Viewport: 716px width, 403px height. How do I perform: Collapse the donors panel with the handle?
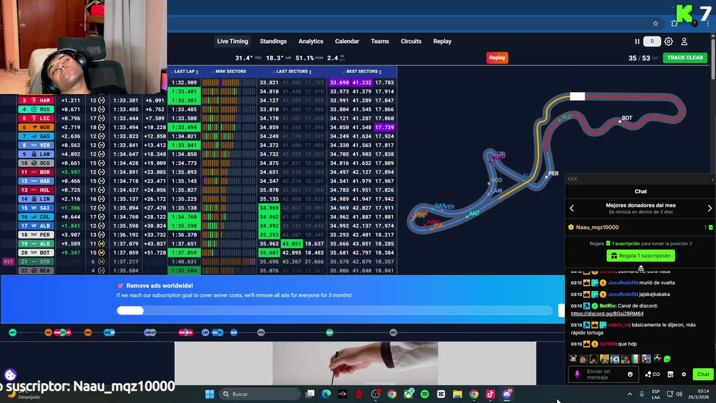pos(640,268)
